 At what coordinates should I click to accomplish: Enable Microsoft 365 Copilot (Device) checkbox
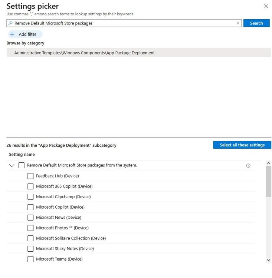(30, 186)
